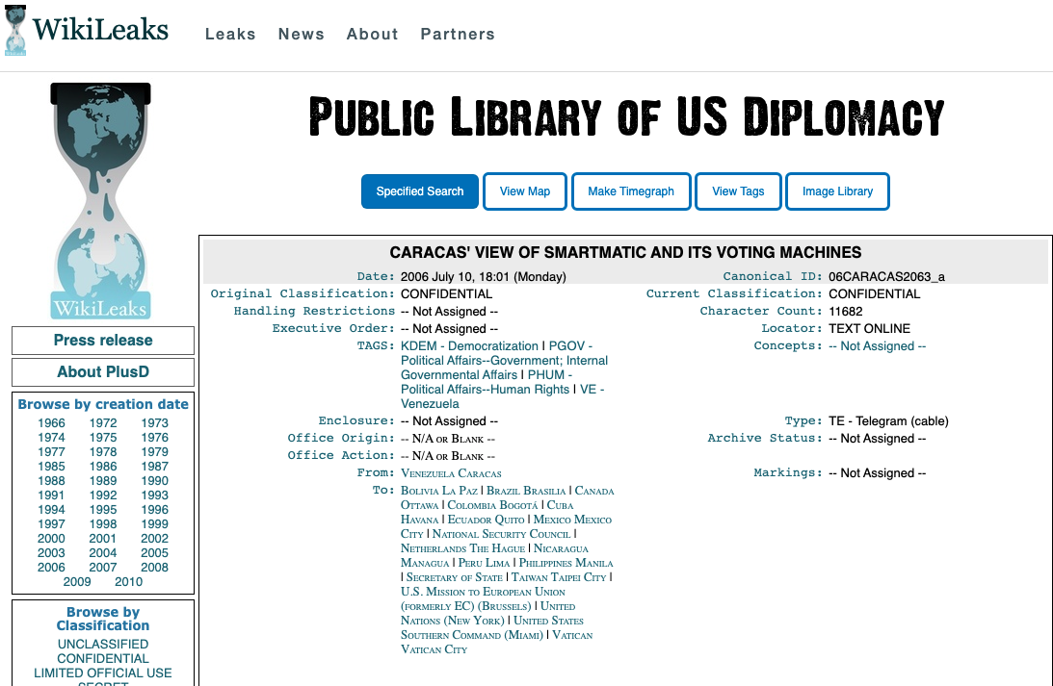Open the News menu item
Screen dimensions: 1053x686
click(301, 35)
